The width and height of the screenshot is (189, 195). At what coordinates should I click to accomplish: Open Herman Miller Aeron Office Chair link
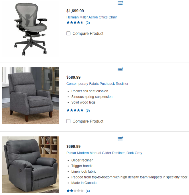[x=92, y=17]
